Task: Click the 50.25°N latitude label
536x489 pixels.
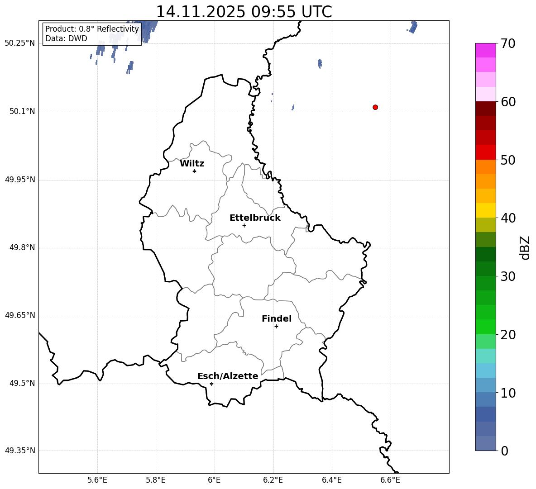Action: [20, 43]
